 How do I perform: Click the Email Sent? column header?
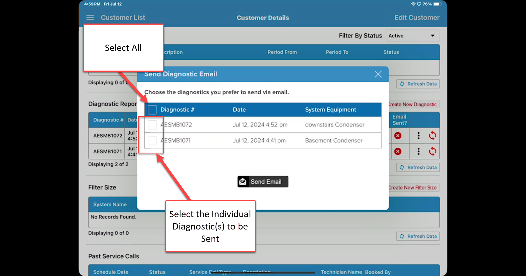pos(399,120)
